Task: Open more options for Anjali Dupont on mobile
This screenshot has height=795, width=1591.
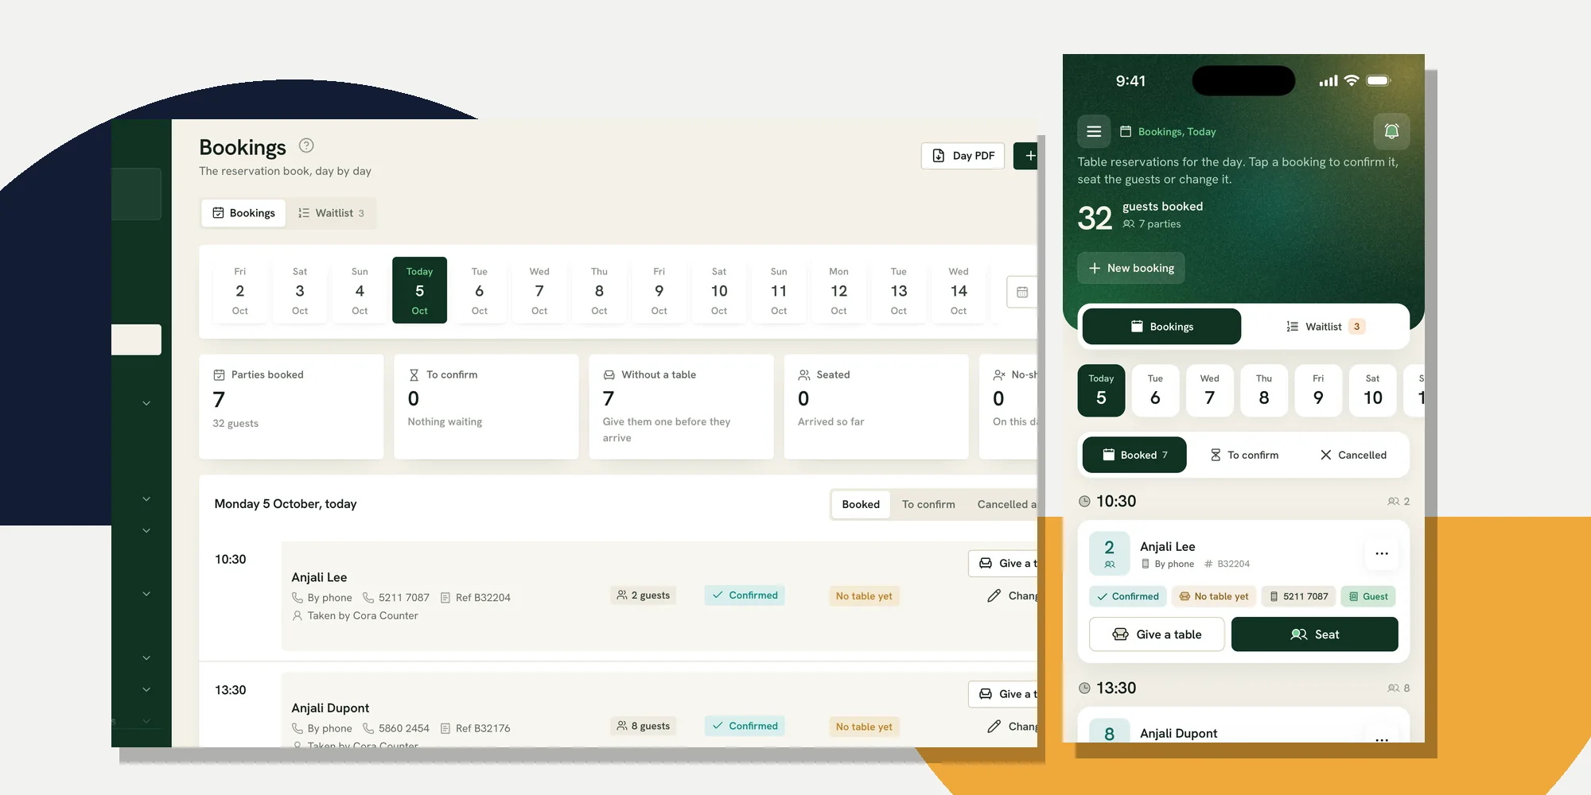Action: [1382, 737]
